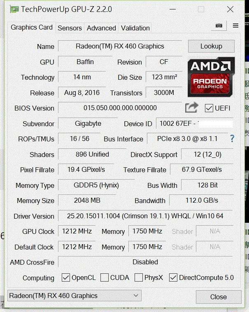The height and width of the screenshot is (312, 249).
Task: Click the AMD CrossFire field showing Disabled
Action: 145,262
